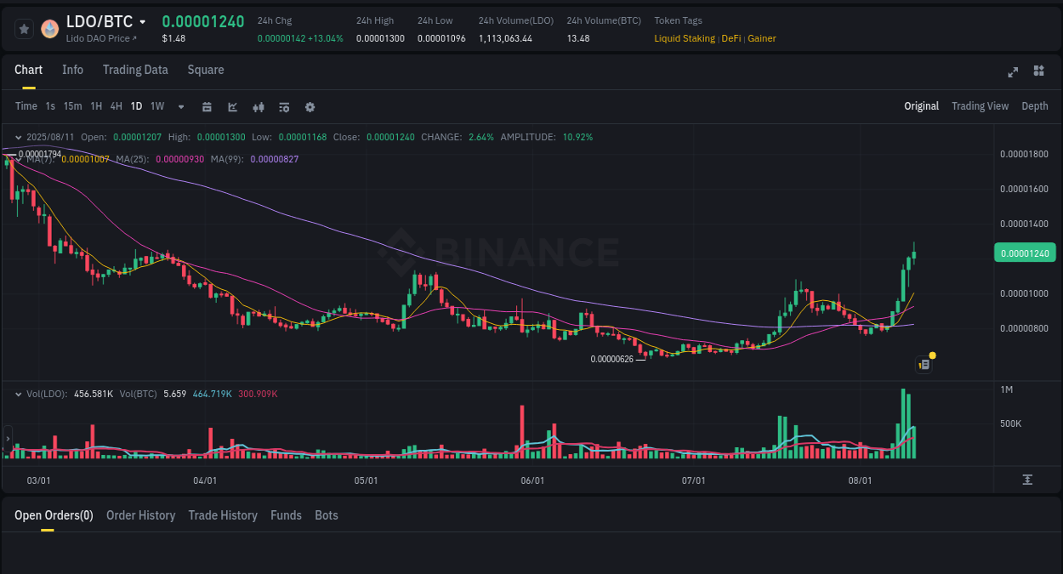Enable the 4H interval
The image size is (1063, 574).
click(x=116, y=106)
